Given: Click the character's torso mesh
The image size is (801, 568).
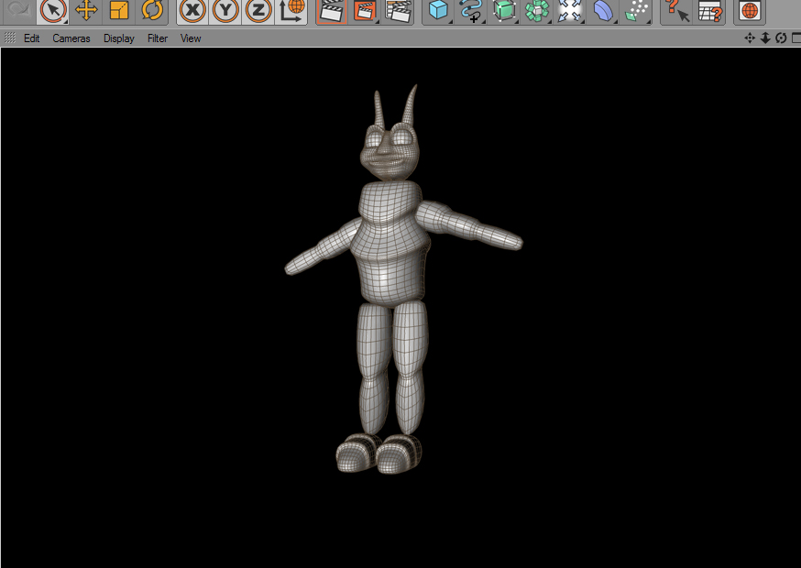Looking at the screenshot, I should [390, 245].
